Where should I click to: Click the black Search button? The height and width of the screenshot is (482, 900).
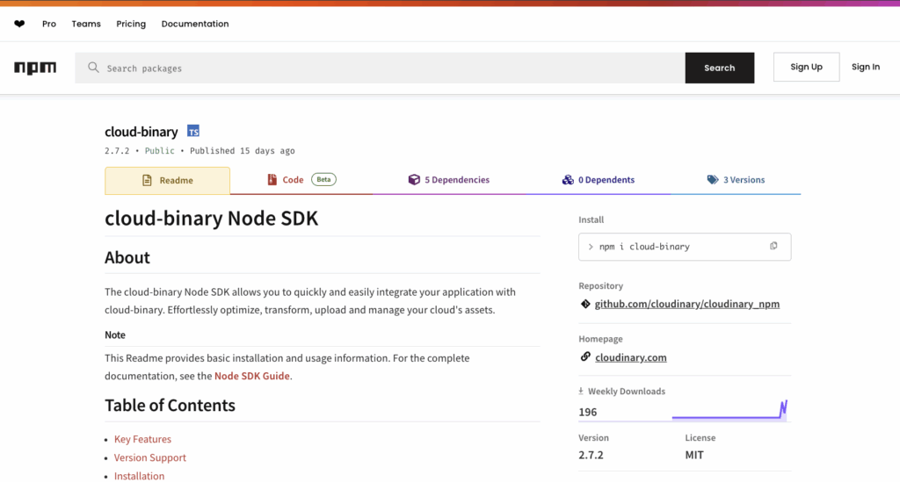click(720, 68)
